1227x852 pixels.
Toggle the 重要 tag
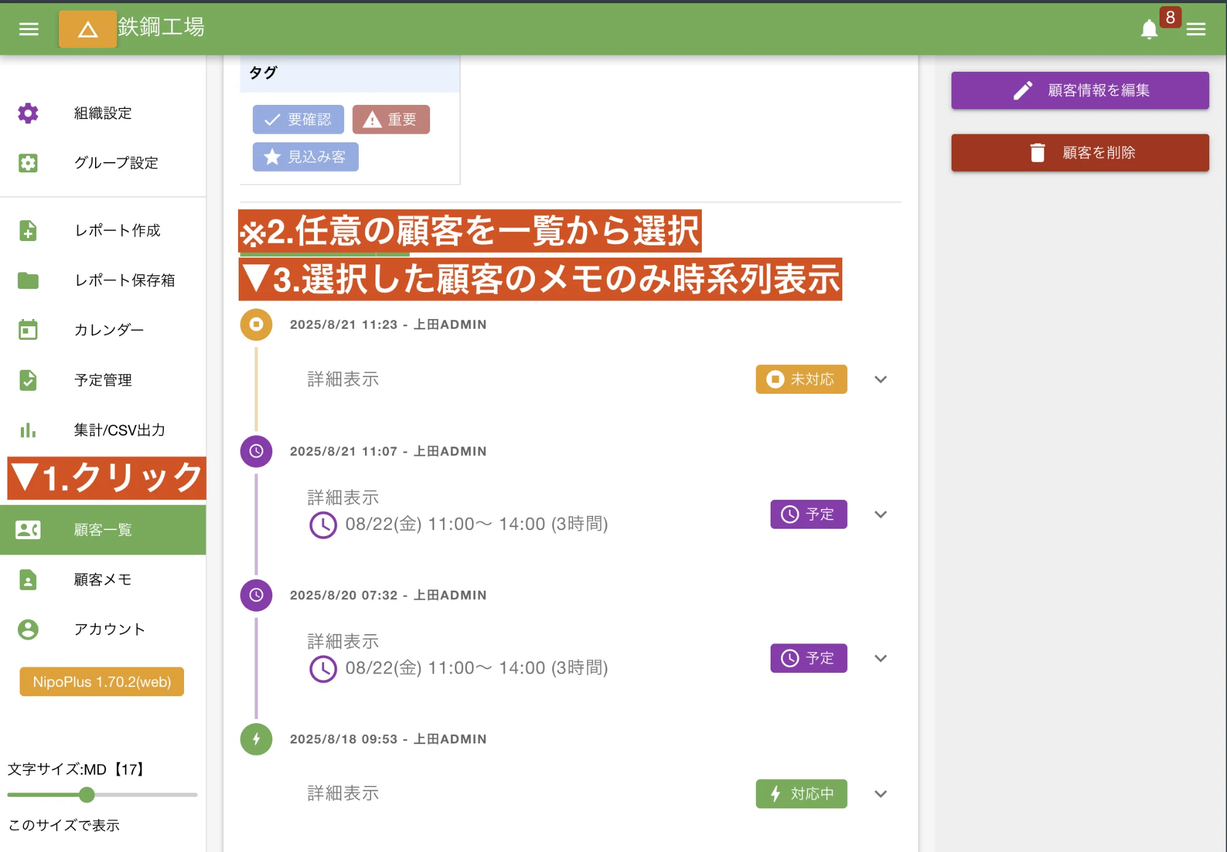(x=391, y=120)
